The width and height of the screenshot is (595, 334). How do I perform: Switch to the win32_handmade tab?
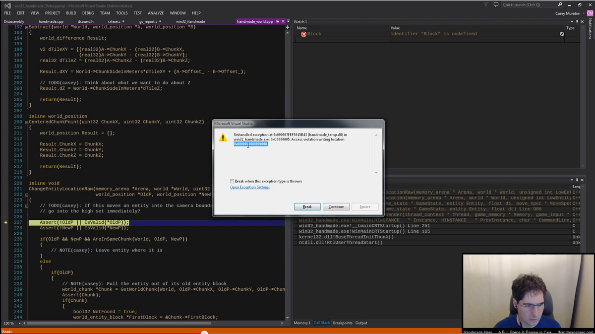(190, 21)
